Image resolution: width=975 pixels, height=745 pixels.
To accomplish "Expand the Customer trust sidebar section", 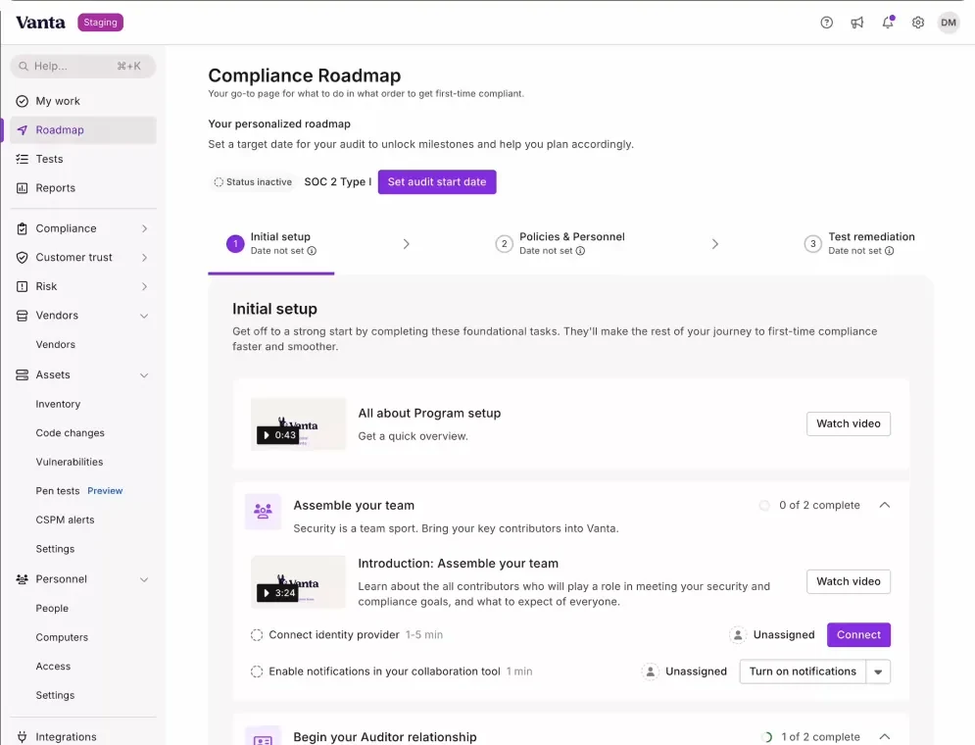I will click(x=144, y=258).
